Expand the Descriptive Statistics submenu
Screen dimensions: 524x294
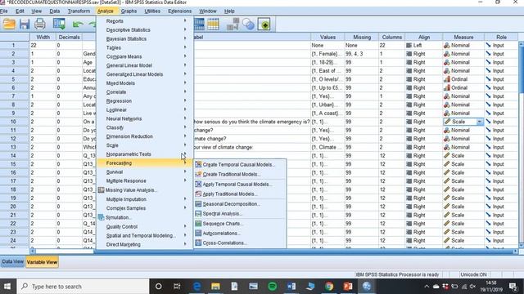click(x=145, y=30)
